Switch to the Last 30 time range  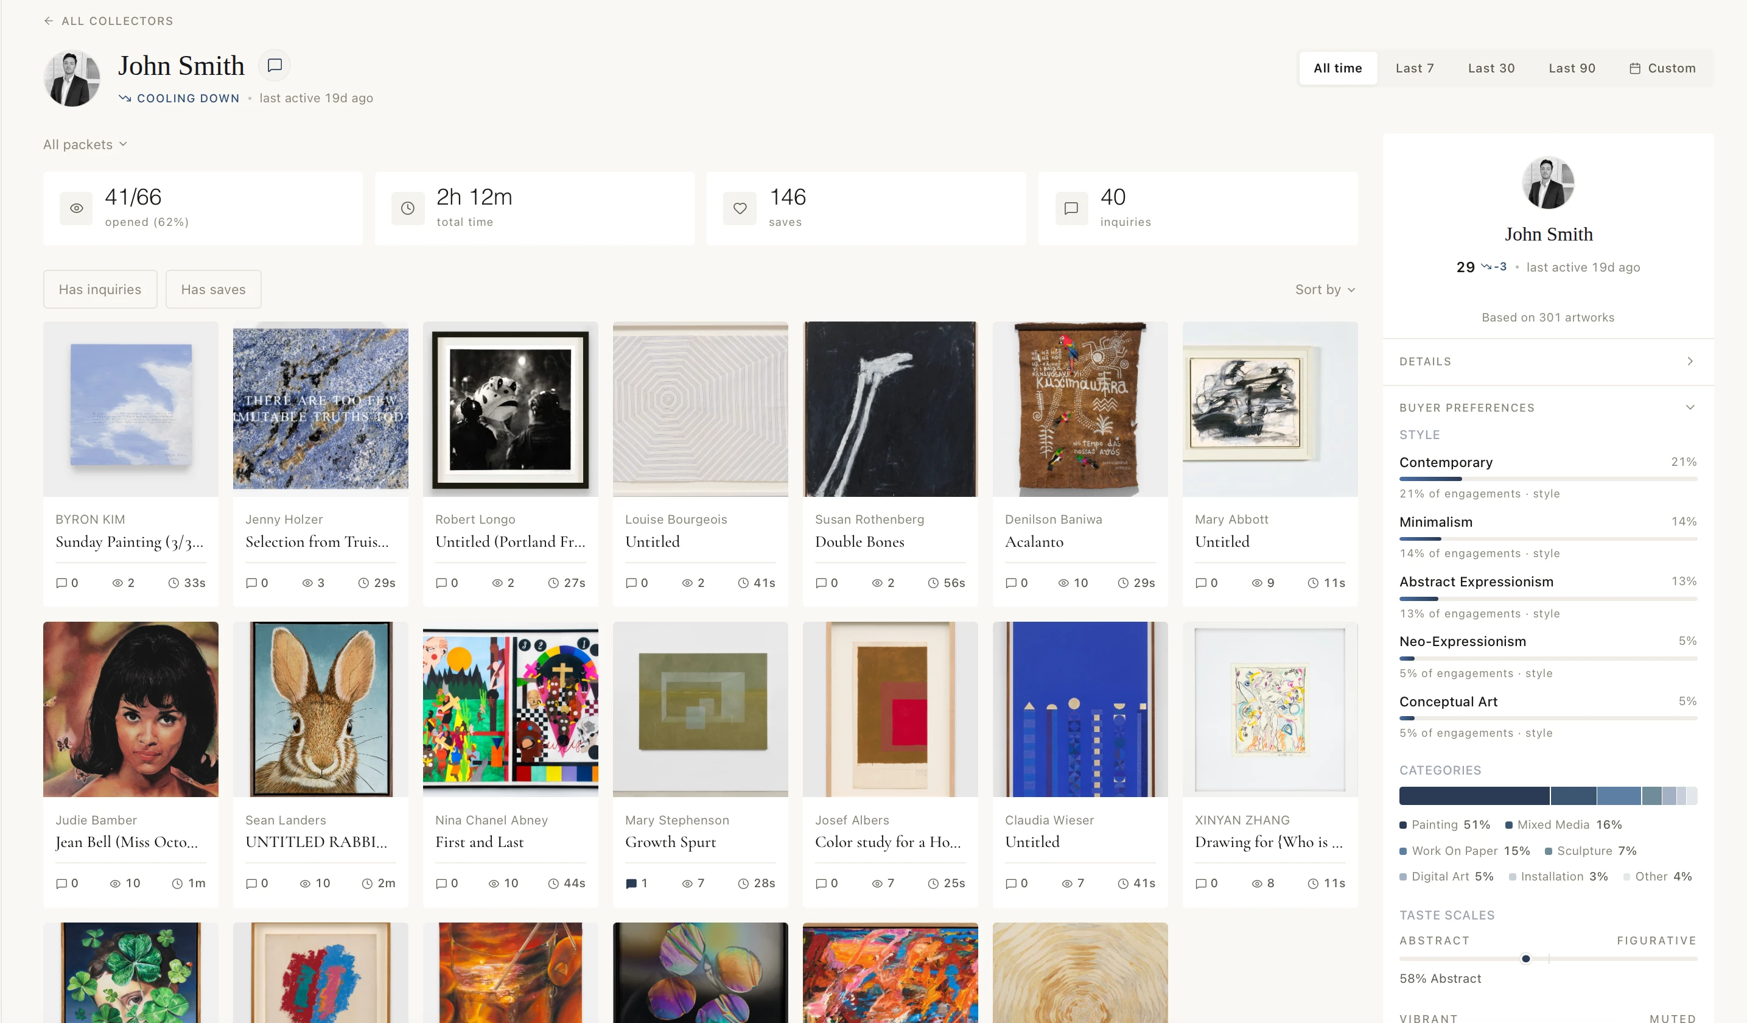coord(1491,68)
